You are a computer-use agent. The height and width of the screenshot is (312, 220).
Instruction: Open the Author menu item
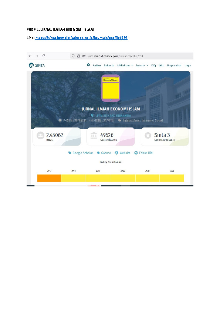[97, 66]
